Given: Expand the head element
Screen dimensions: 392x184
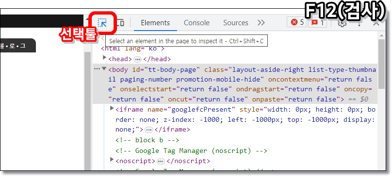Looking at the screenshot, I should [105, 58].
